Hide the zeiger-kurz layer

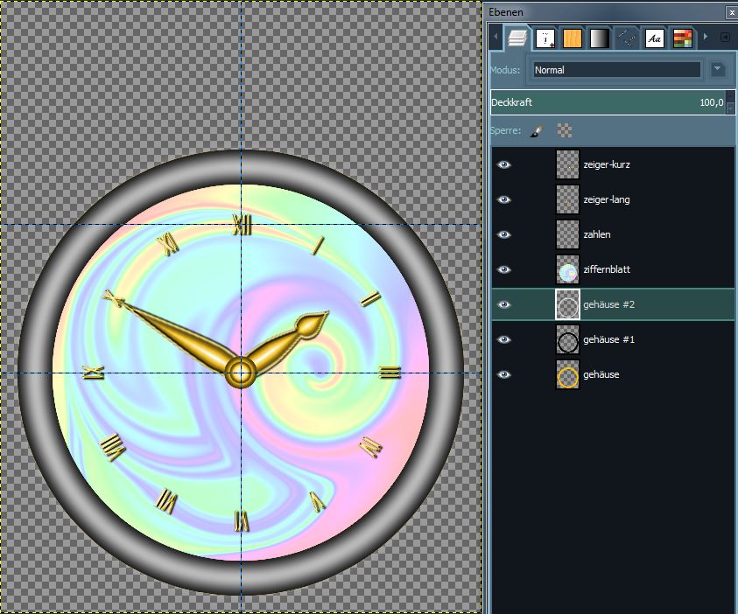tap(504, 164)
